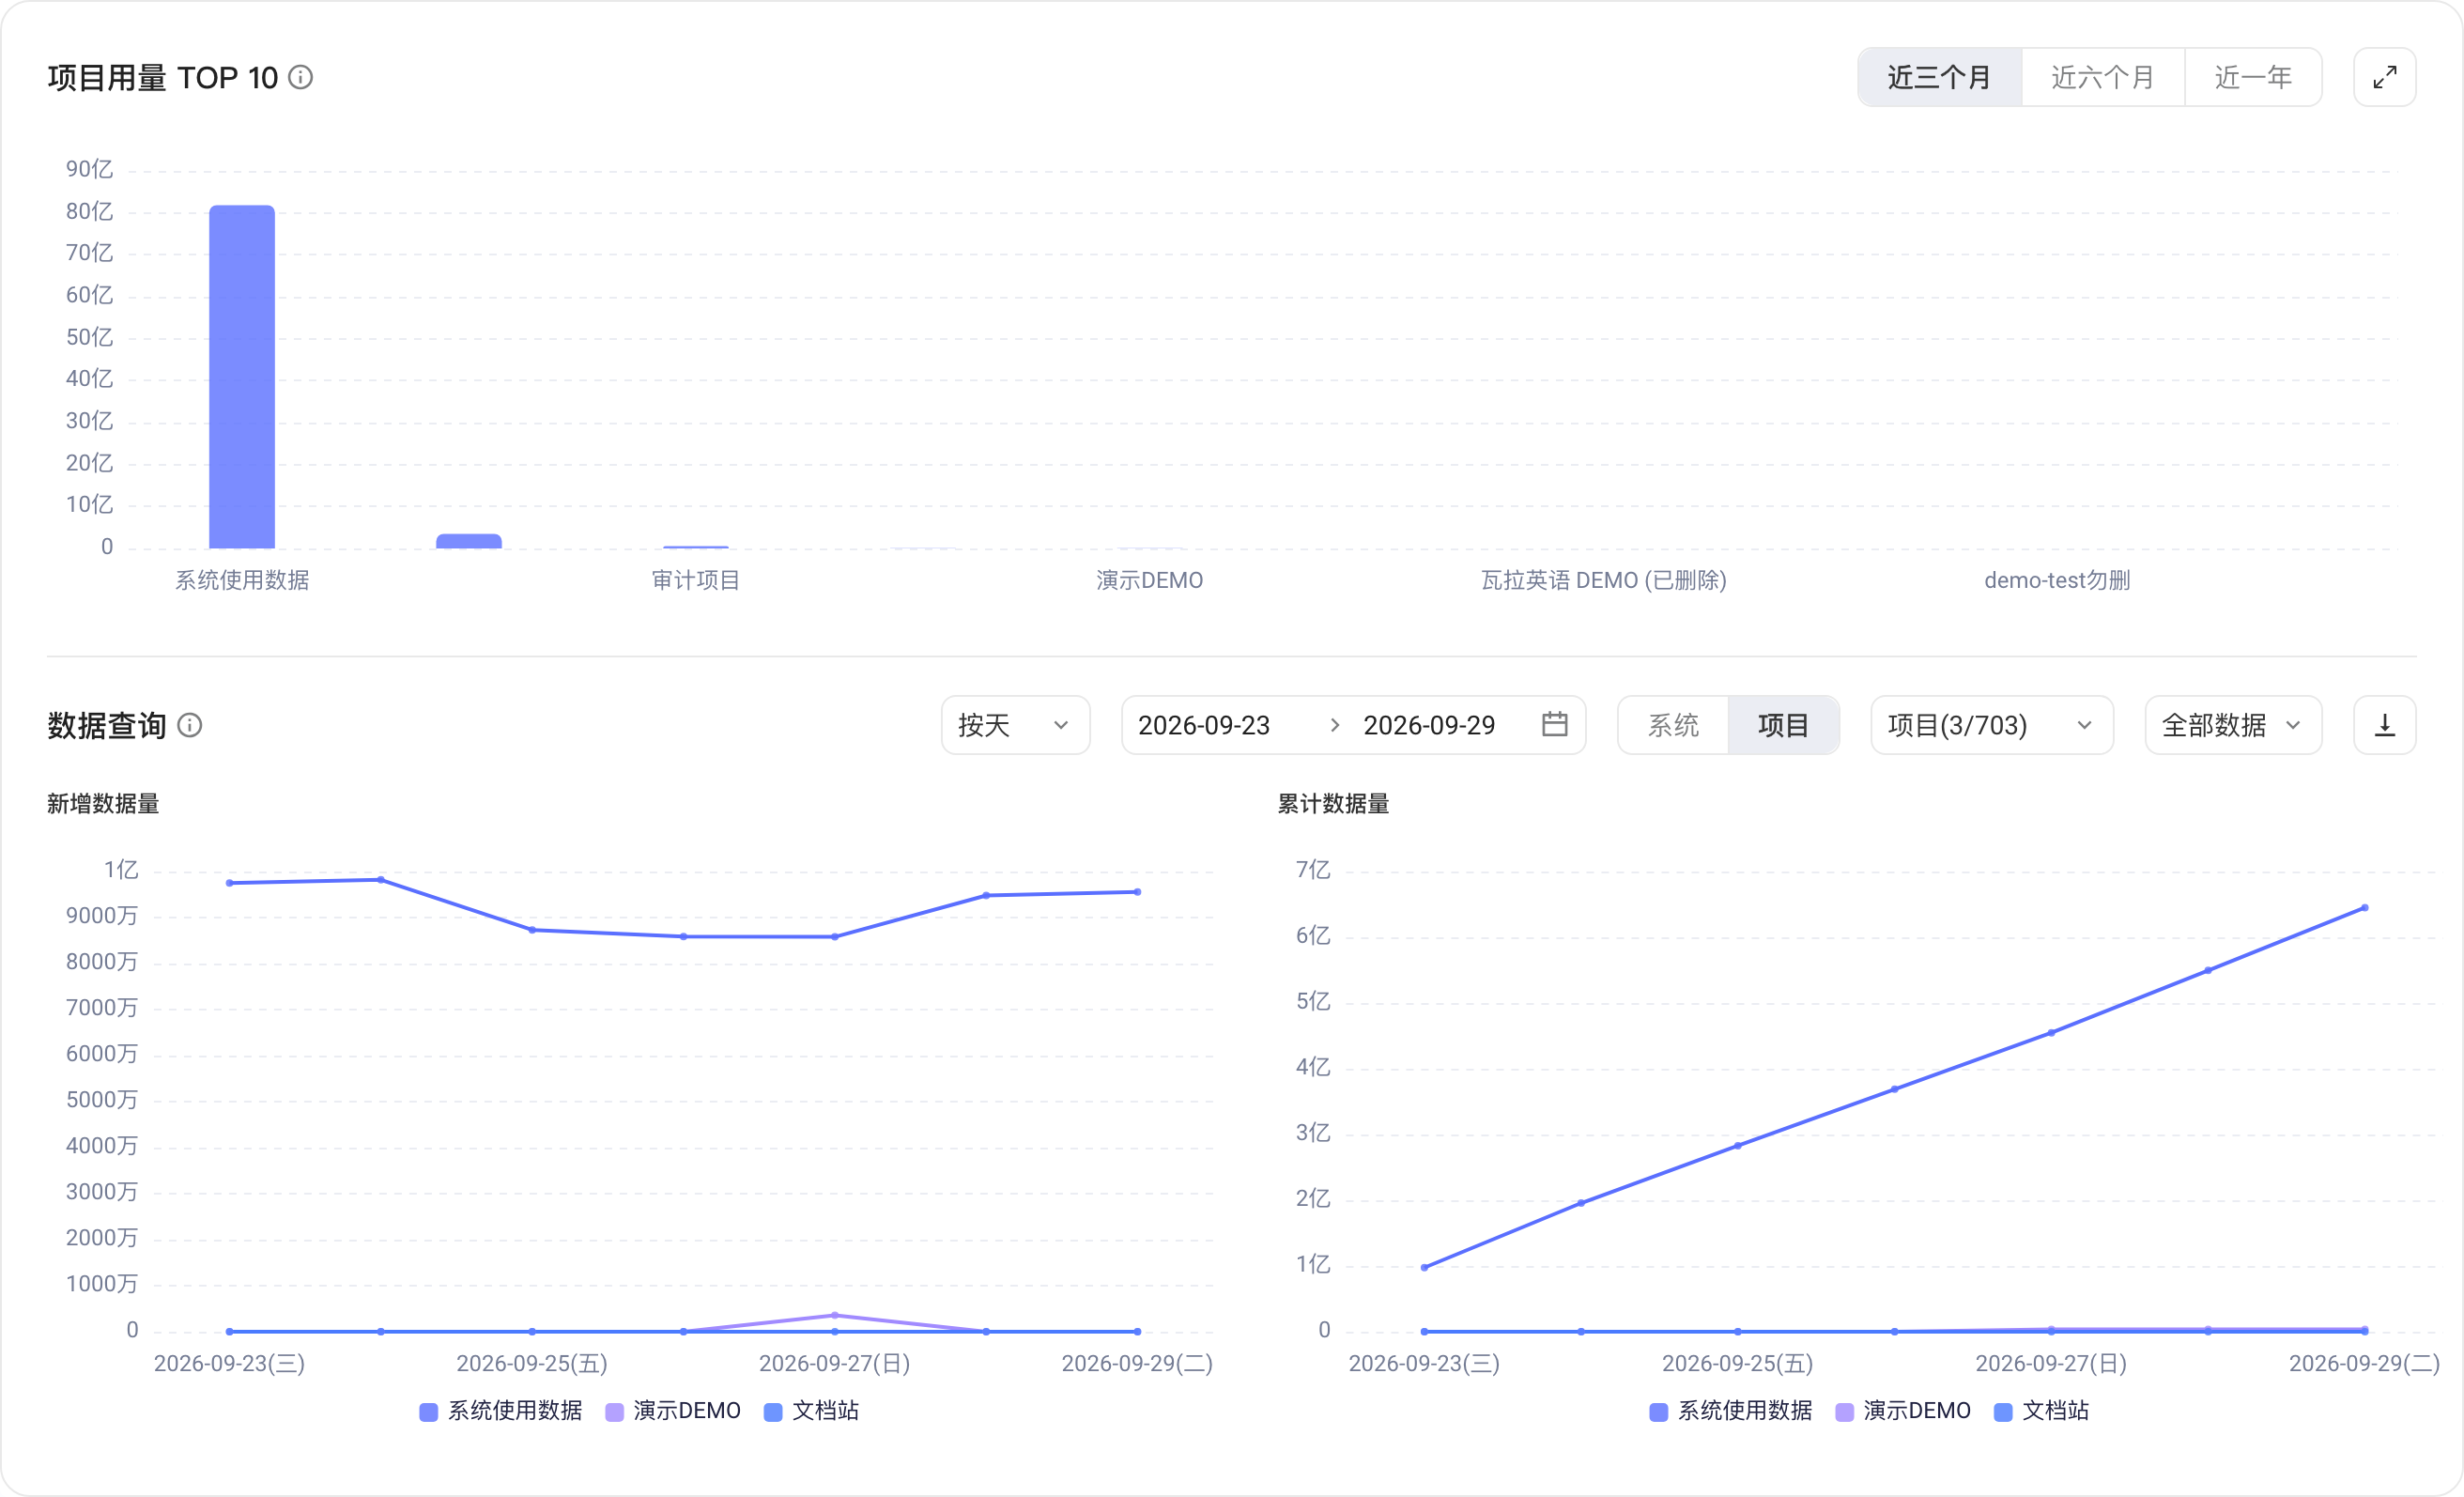
Task: Click the 新增数据量 chart title
Action: point(103,804)
